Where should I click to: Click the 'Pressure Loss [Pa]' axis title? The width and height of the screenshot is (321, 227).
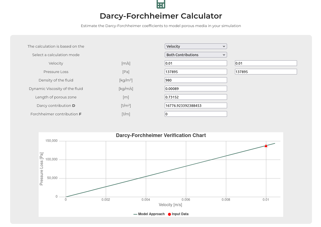[41, 169]
